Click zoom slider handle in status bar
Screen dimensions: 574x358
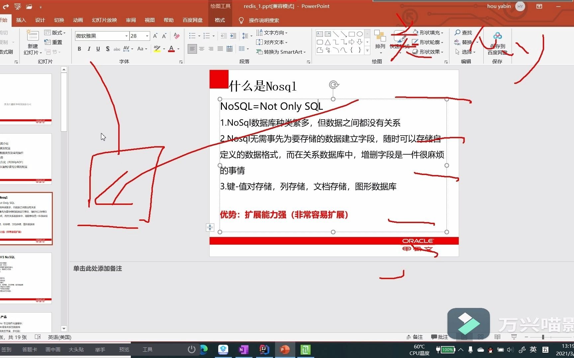pos(543,337)
